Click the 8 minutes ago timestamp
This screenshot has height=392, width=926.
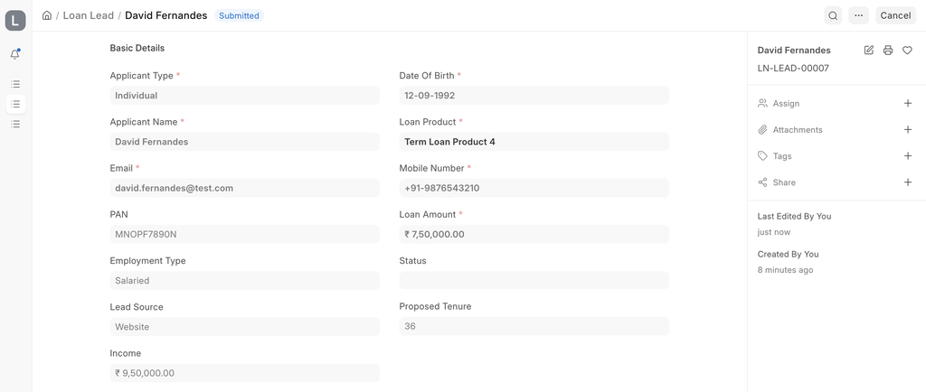point(786,270)
